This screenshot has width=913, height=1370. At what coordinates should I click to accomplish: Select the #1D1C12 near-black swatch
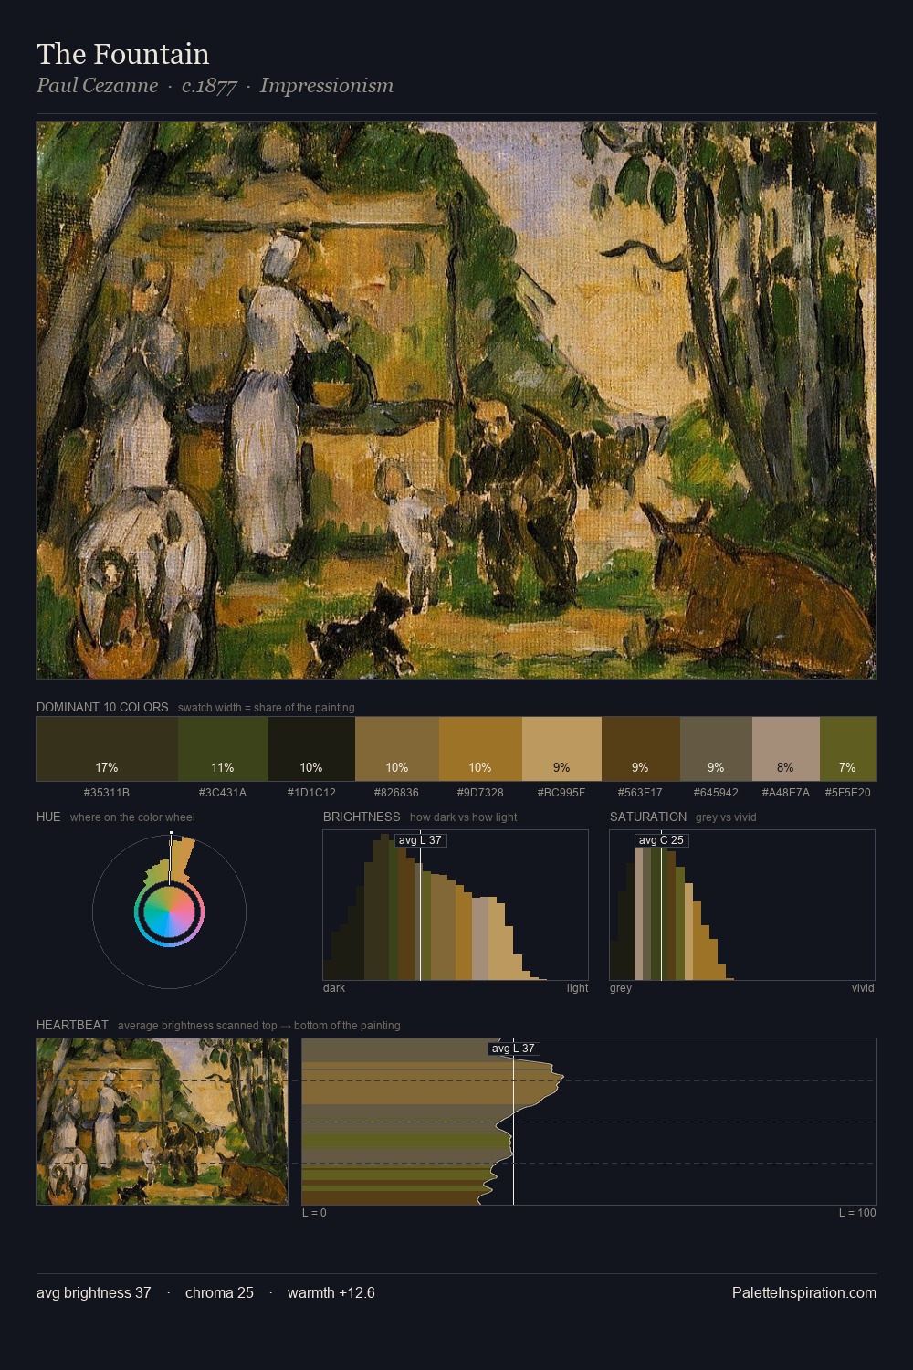coord(311,749)
